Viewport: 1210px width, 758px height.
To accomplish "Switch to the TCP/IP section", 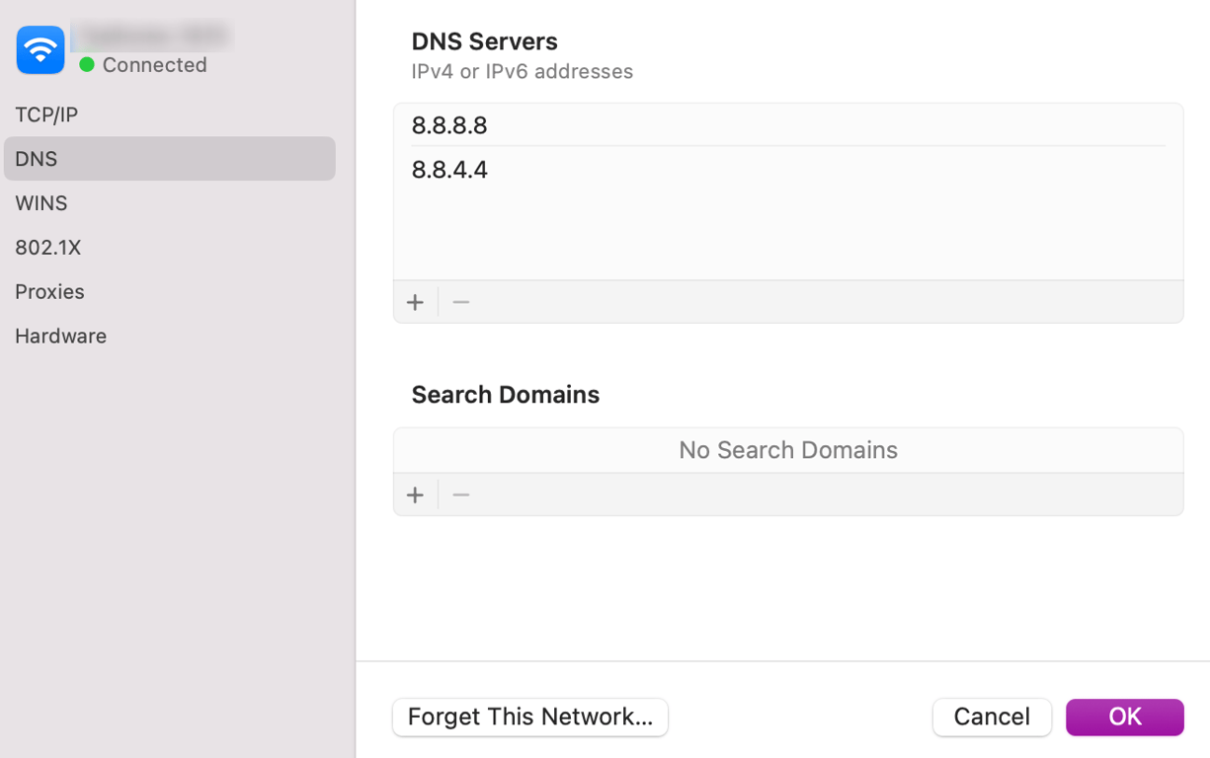I will click(x=43, y=114).
